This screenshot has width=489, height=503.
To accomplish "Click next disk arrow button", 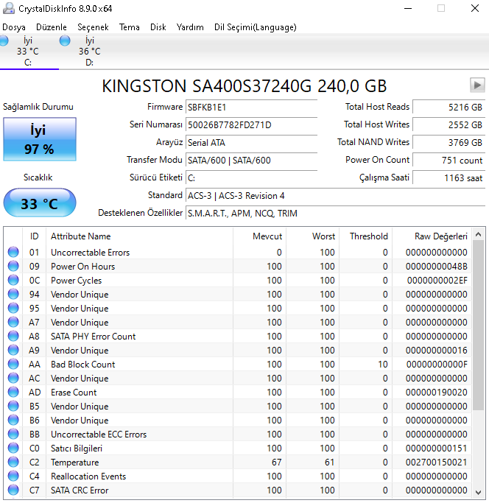I will 477,85.
